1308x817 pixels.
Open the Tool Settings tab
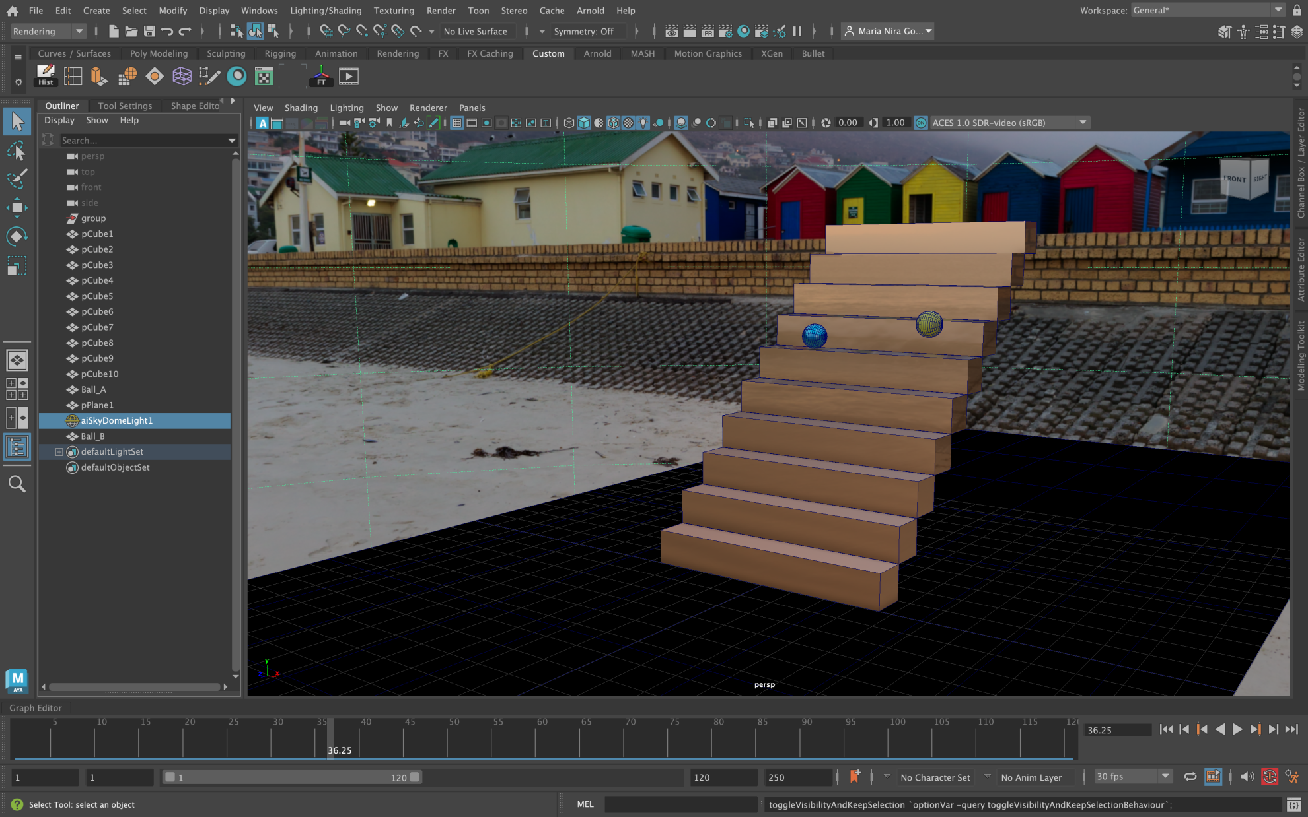point(125,106)
